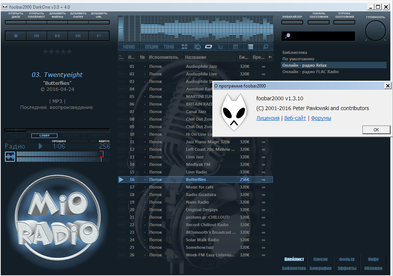The height and width of the screenshot is (276, 393).
Task: Click the left arrow in the playlist header
Action: (270, 57)
